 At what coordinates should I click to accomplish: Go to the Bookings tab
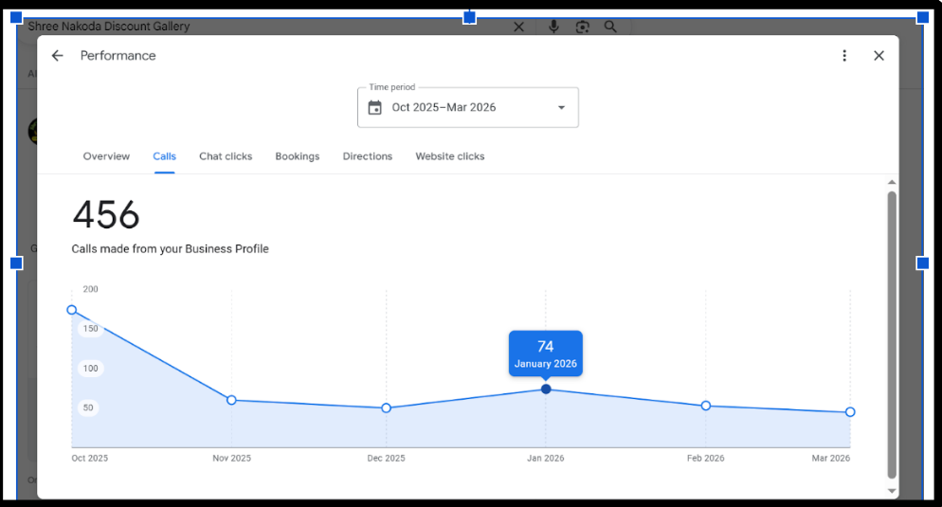[298, 156]
